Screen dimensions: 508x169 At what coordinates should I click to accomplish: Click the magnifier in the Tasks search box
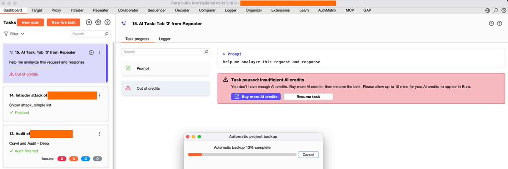point(107,34)
